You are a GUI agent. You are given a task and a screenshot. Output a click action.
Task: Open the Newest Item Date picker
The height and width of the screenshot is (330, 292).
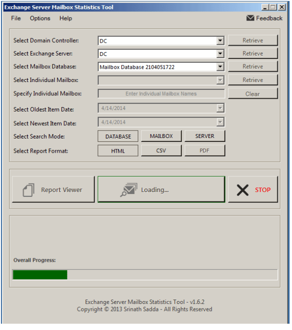[x=220, y=122]
